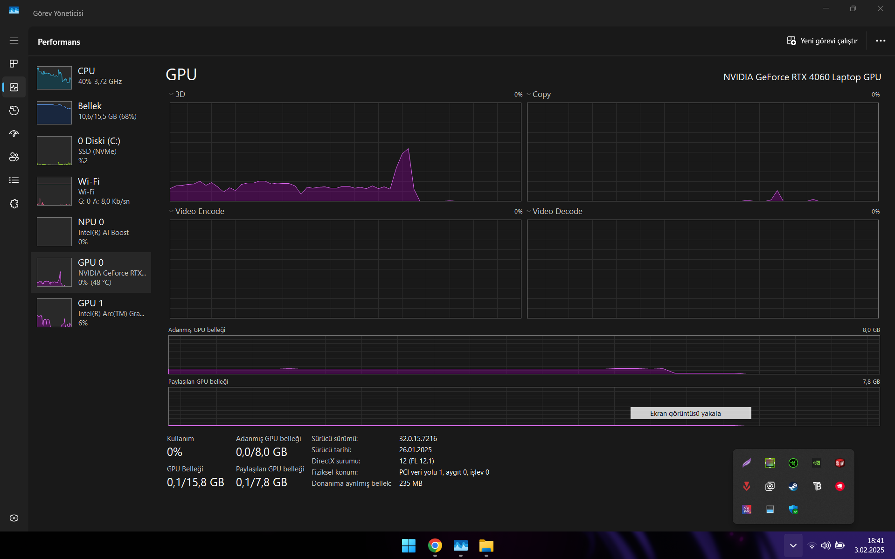895x559 pixels.
Task: Click the PCI veri yolu 1 location text
Action: pyautogui.click(x=444, y=472)
